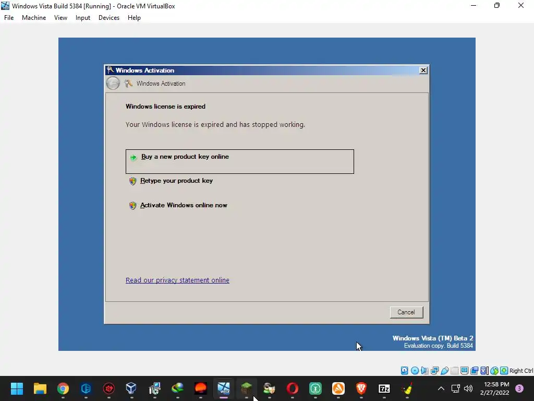
Task: Choose Buy a new product key online
Action: [240, 161]
